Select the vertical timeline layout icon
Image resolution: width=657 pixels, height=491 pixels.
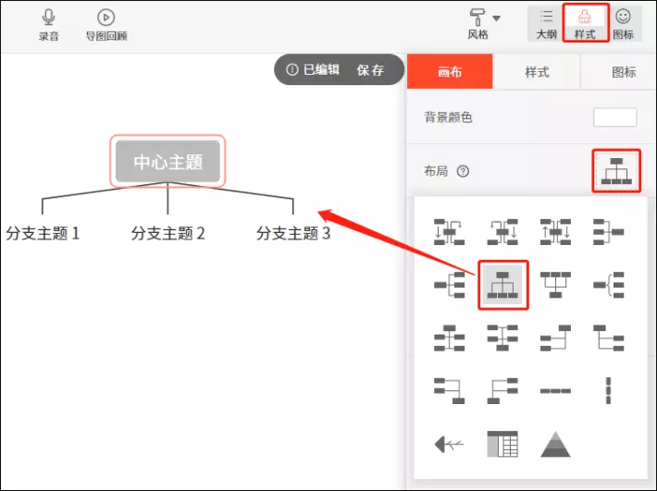[608, 391]
